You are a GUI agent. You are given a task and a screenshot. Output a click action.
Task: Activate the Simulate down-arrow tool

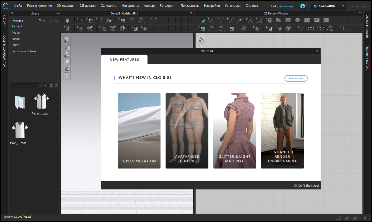[67, 20]
